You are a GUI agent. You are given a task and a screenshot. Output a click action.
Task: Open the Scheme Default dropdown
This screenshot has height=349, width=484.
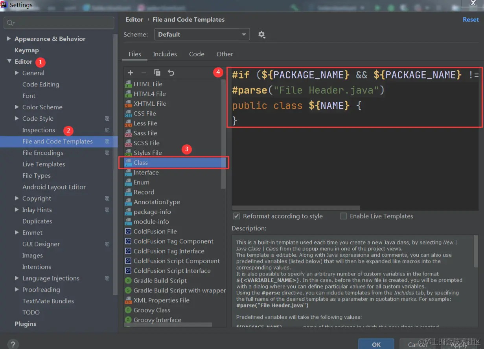202,35
